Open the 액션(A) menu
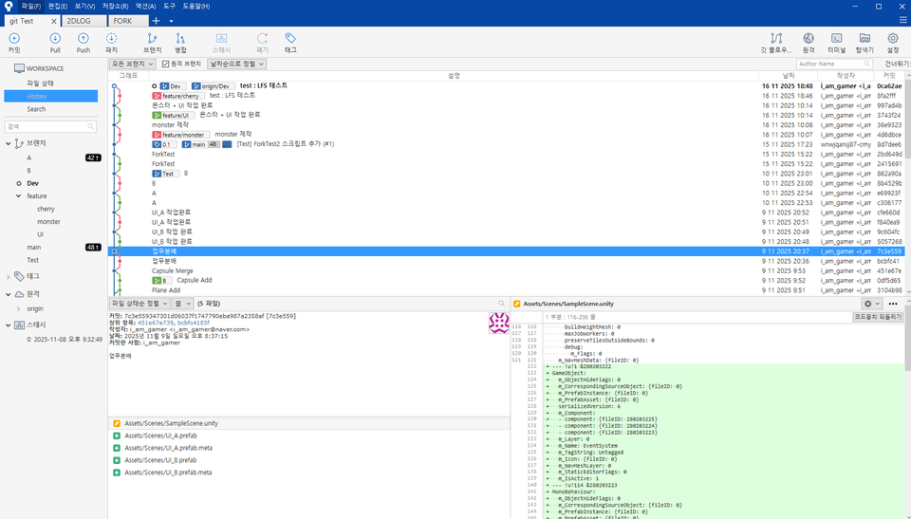 (145, 6)
